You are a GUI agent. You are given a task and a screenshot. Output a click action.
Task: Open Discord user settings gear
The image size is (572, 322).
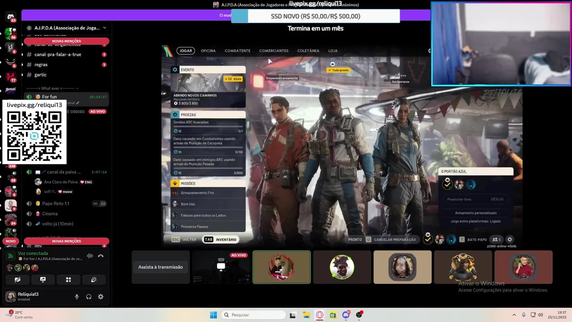101,297
